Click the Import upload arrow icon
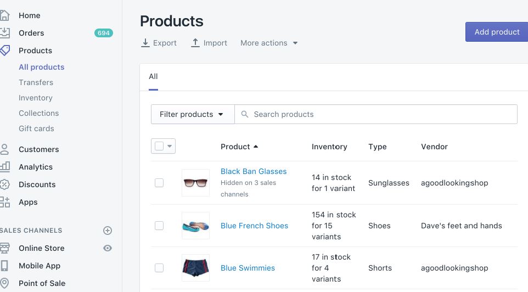 click(x=195, y=43)
